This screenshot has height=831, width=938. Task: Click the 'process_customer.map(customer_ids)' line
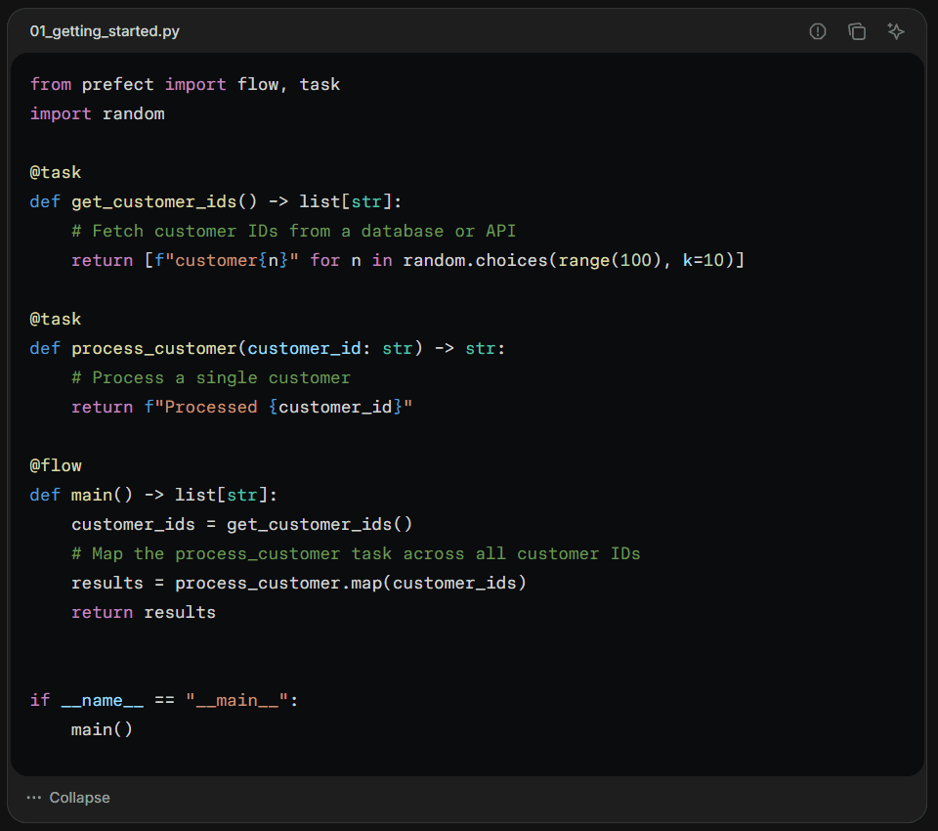pyautogui.click(x=299, y=583)
